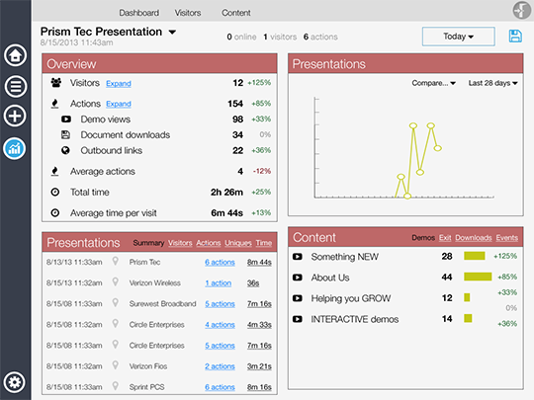Image resolution: width=534 pixels, height=400 pixels.
Task: Click the Helping you GROW progress bar
Action: point(467,297)
